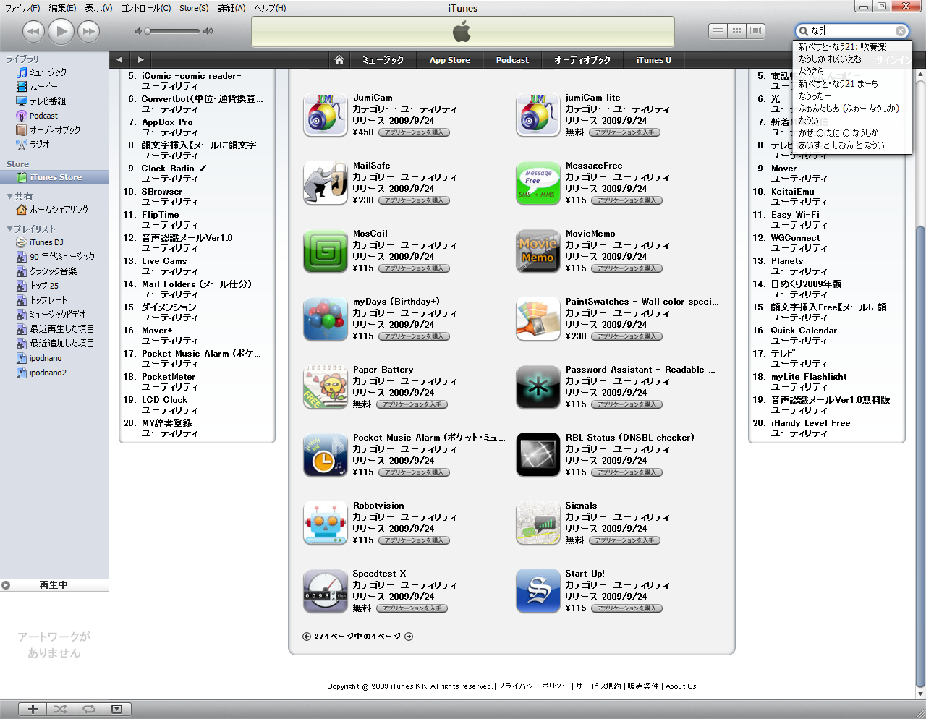Viewport: 926px width, 719px height.
Task: Open the オーディオブック store tab
Action: (x=582, y=60)
